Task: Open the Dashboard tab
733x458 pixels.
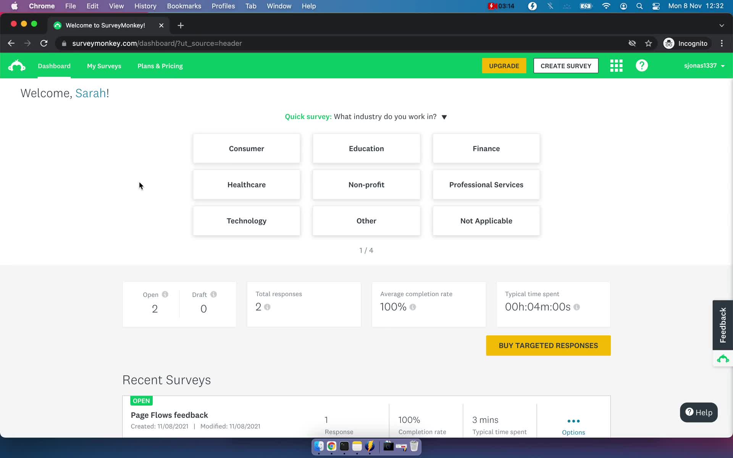Action: [54, 66]
